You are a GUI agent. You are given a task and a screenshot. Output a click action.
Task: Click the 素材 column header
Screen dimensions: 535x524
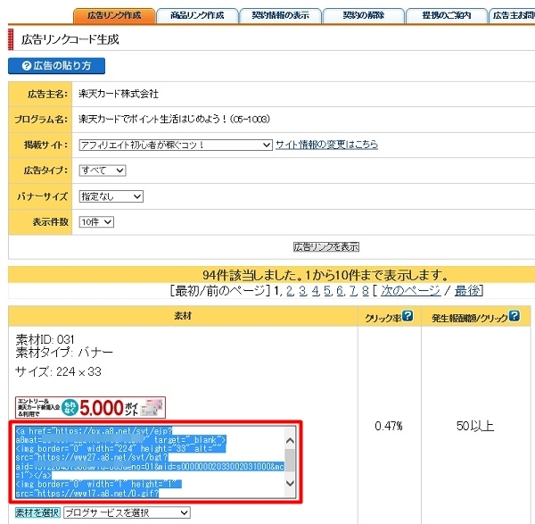point(183,316)
